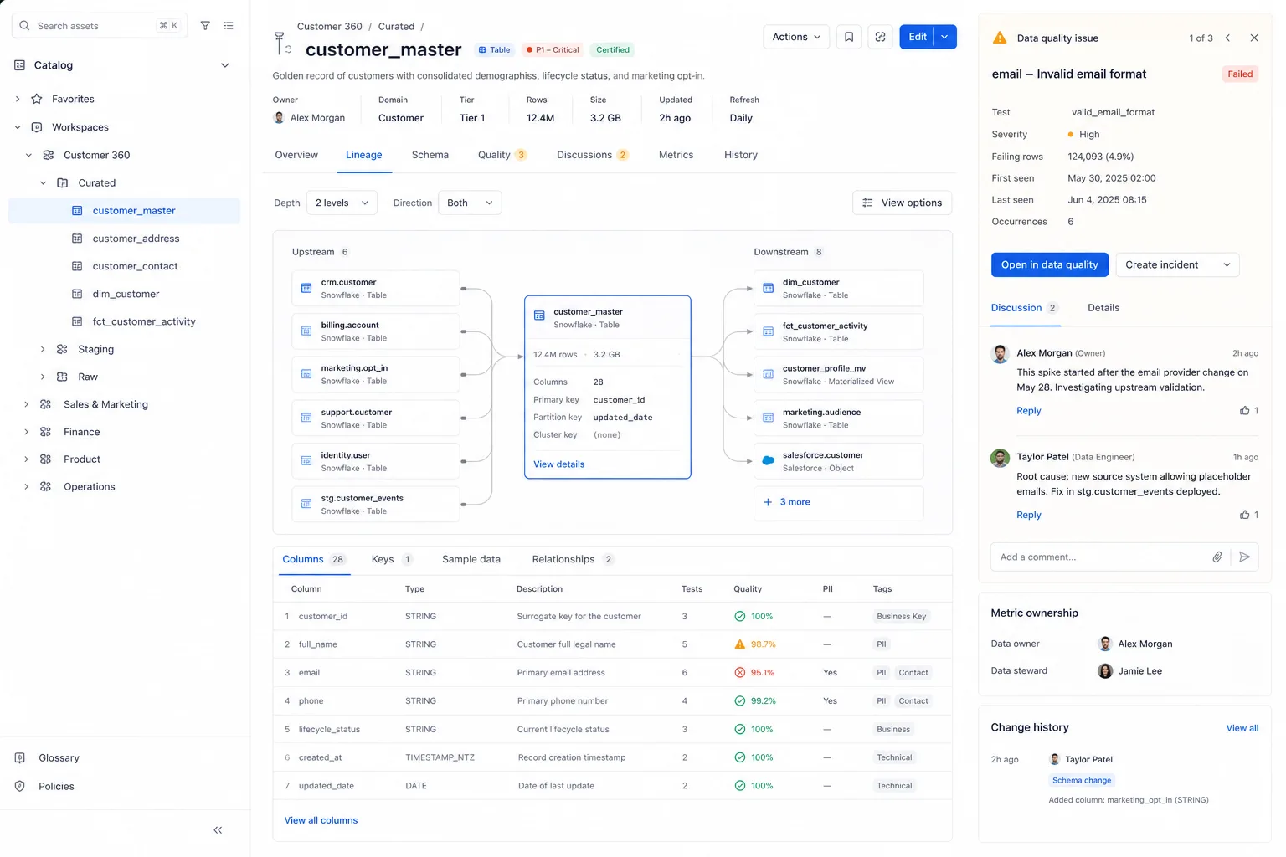Image resolution: width=1286 pixels, height=857 pixels.
Task: Collapse the sidebar with double-chevron icon
Action: click(218, 830)
